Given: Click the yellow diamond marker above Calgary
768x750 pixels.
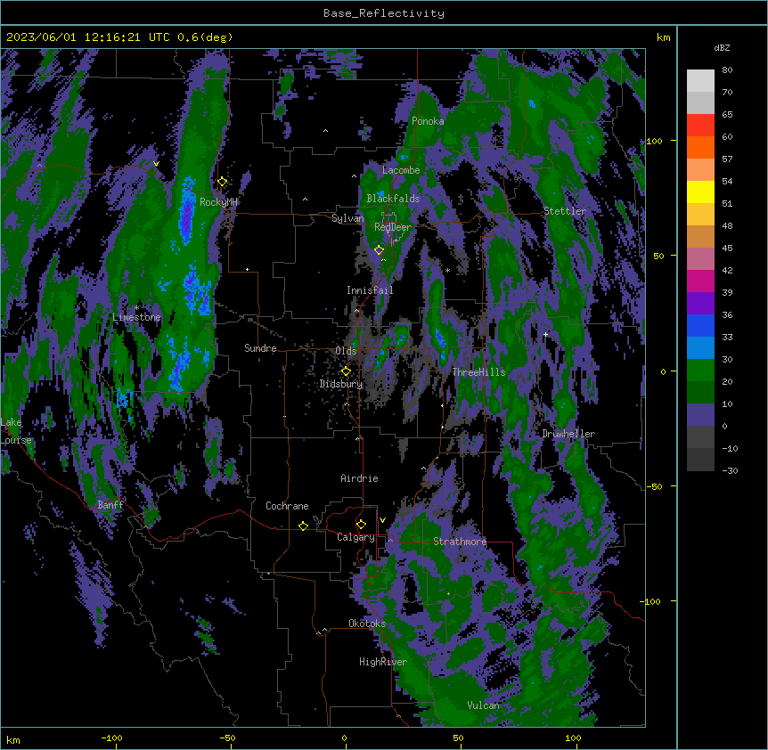Looking at the screenshot, I should 361,525.
